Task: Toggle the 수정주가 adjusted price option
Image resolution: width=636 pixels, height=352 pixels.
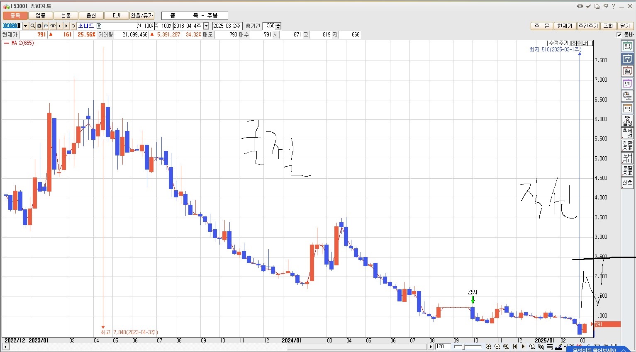Action: (558, 43)
